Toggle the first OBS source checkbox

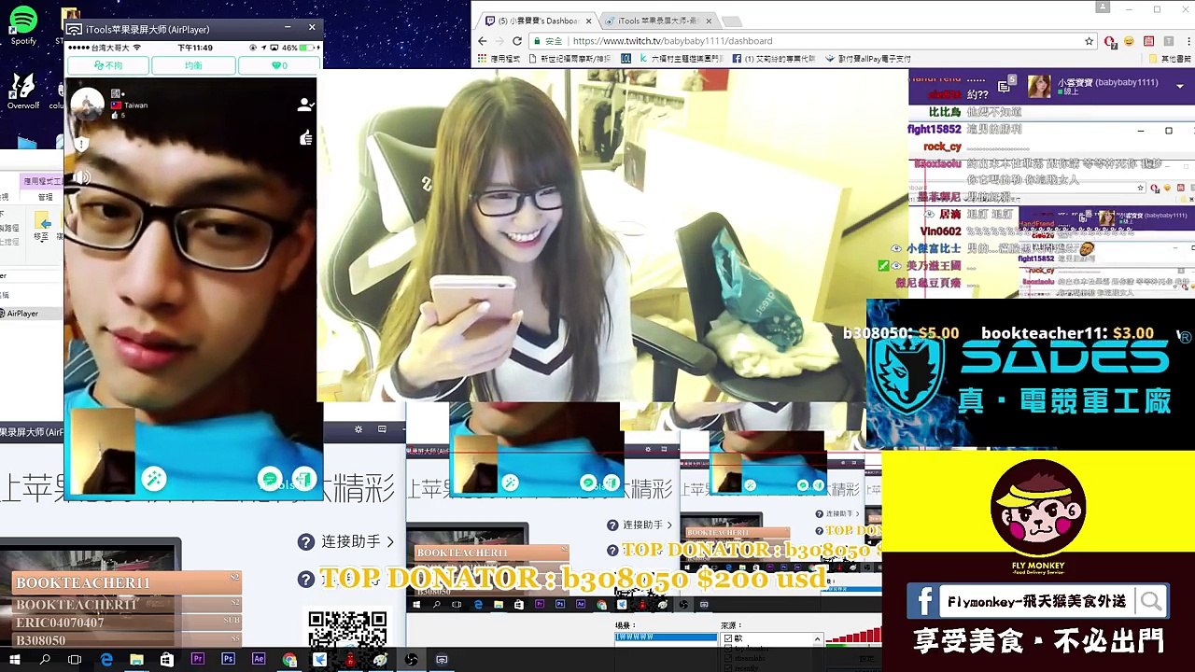(x=728, y=638)
